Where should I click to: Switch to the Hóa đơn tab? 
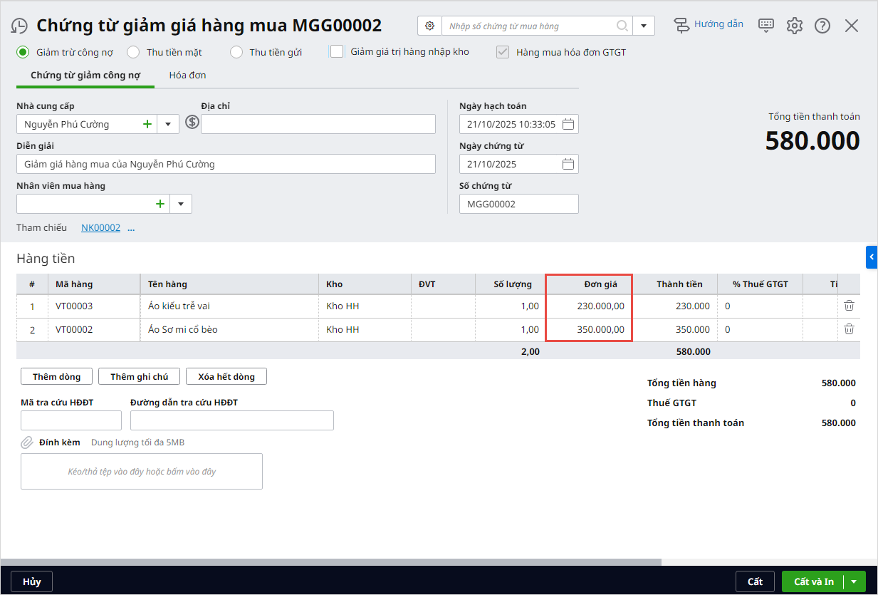(187, 75)
